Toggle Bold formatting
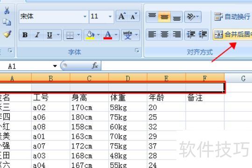This screenshot has width=252, height=168. (x=25, y=35)
